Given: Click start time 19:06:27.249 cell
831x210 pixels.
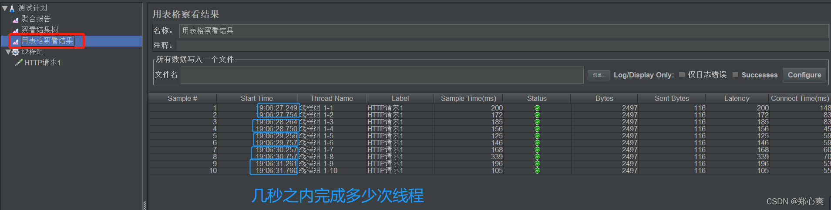Looking at the screenshot, I should 257,108.
